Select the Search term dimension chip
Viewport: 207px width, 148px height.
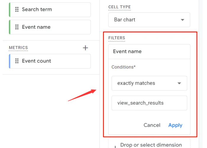pyautogui.click(x=50, y=9)
